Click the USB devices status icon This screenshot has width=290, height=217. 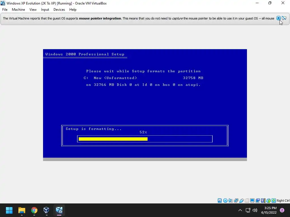pyautogui.click(x=241, y=201)
